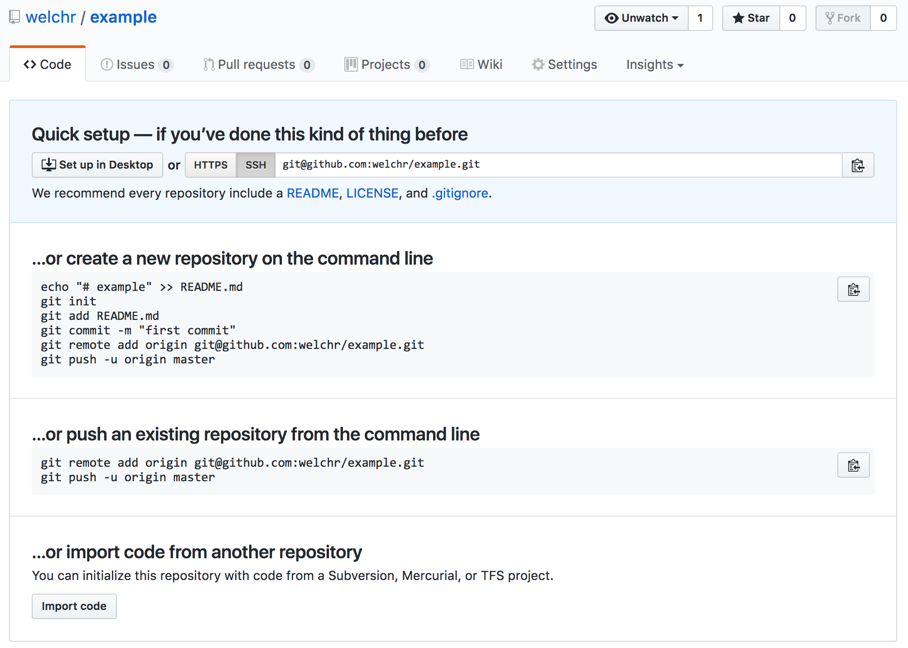Screen dimensions: 908x648
Task: Click the git clone URL text field
Action: [557, 165]
